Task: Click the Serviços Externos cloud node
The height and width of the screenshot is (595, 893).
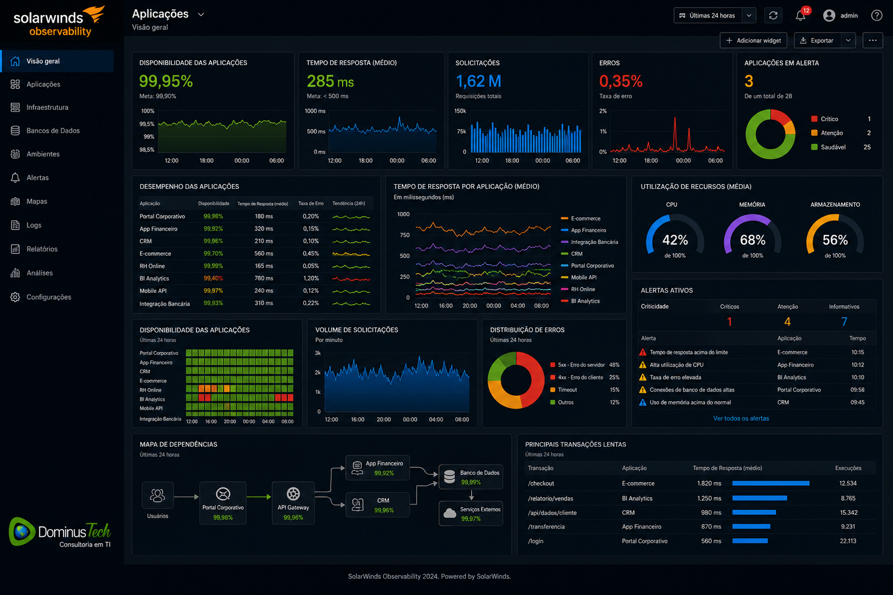Action: (471, 514)
